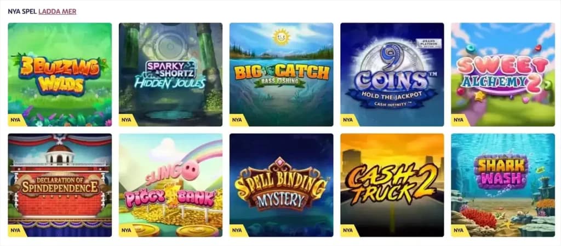Open 9 Coins Hold the Jackpot
561x246 pixels.
pyautogui.click(x=392, y=75)
